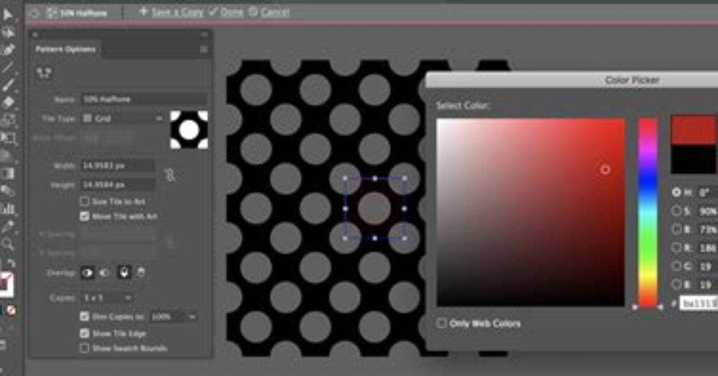
Task: Set overlap to Top in Front
Action: 124,273
